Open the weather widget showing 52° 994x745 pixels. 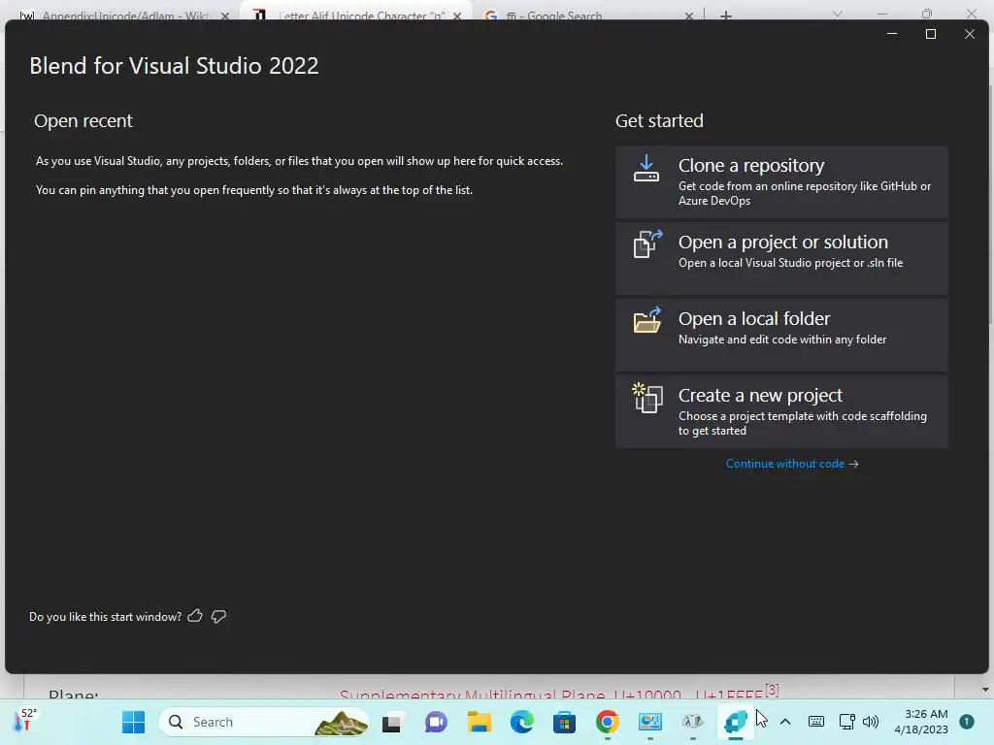point(26,721)
